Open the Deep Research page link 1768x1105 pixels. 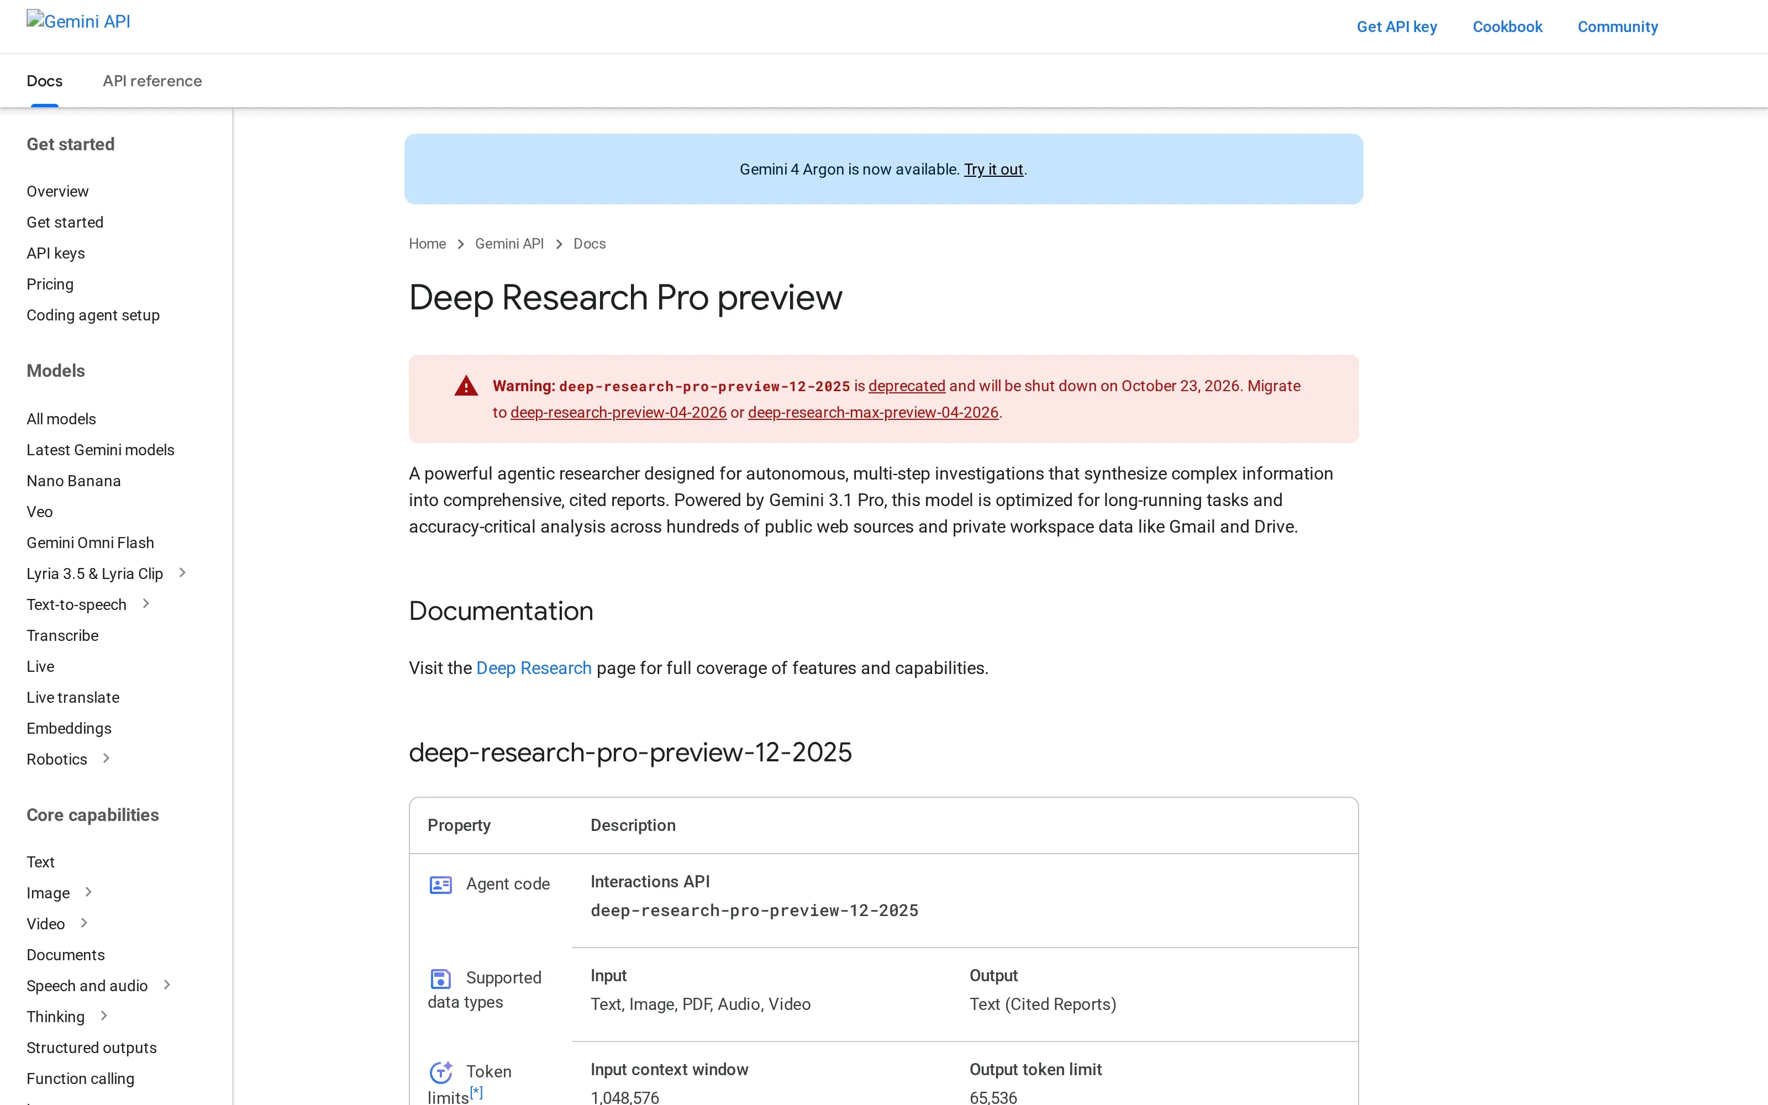pyautogui.click(x=534, y=668)
